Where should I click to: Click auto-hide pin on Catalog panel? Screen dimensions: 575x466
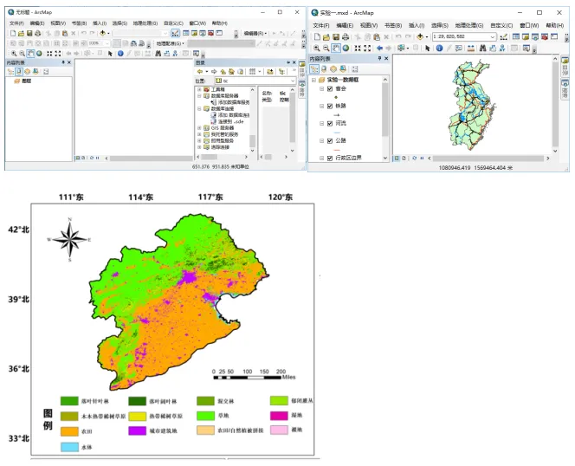coord(288,62)
